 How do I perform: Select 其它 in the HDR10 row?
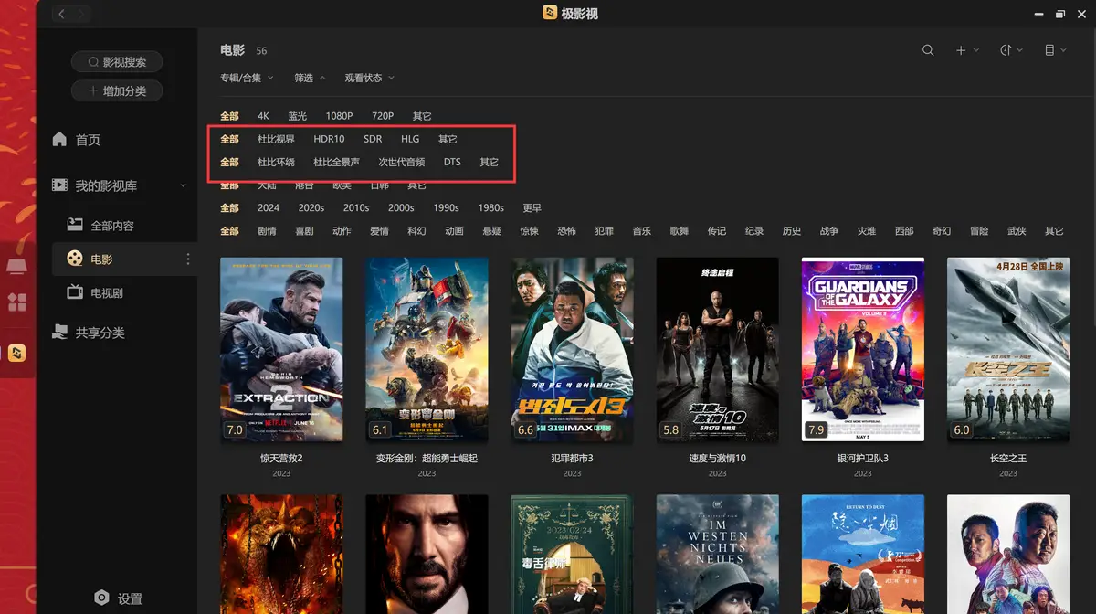pyautogui.click(x=448, y=139)
